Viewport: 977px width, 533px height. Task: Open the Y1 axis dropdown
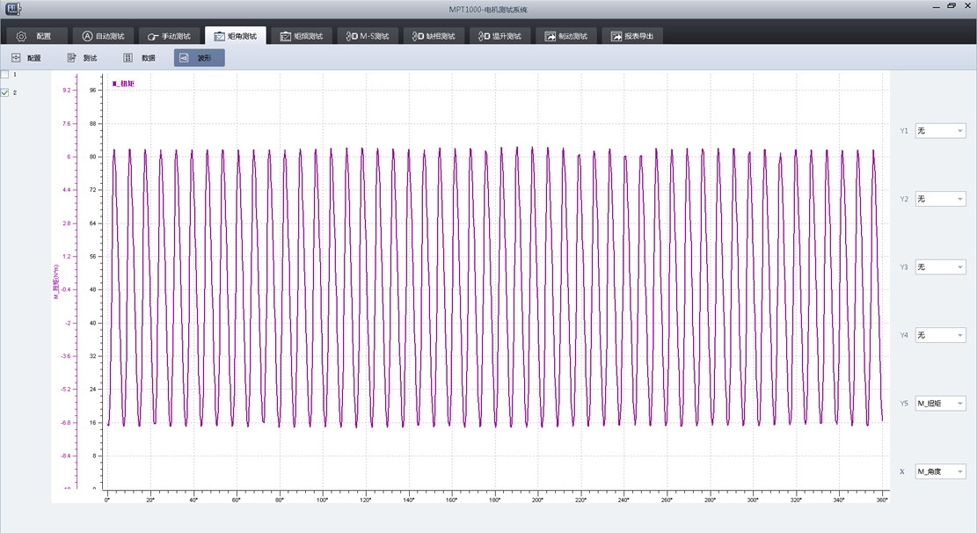click(x=940, y=131)
